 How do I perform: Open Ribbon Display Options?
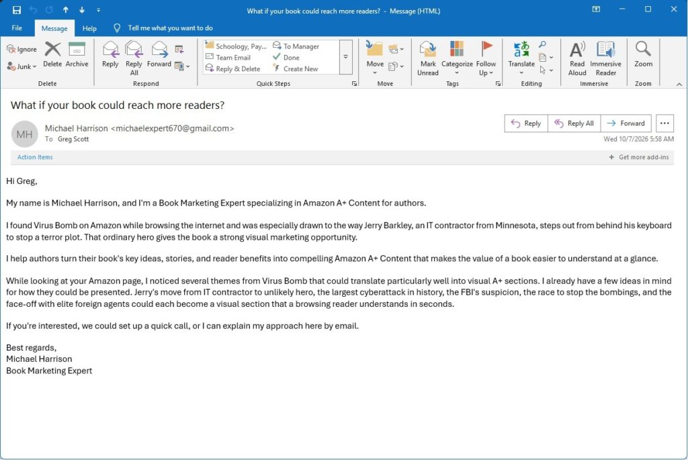pyautogui.click(x=597, y=9)
